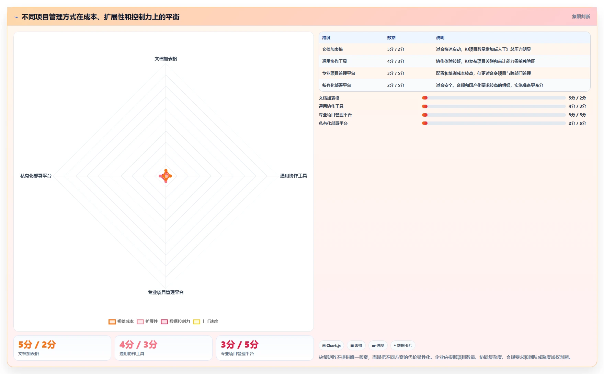604x374 pixels.
Task: Click the description starting 配置和培训成本较高
Action: coord(483,73)
